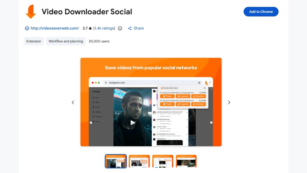This screenshot has height=173, width=307.
Task: Open the videosaverweb.com website link
Action: [x=55, y=28]
